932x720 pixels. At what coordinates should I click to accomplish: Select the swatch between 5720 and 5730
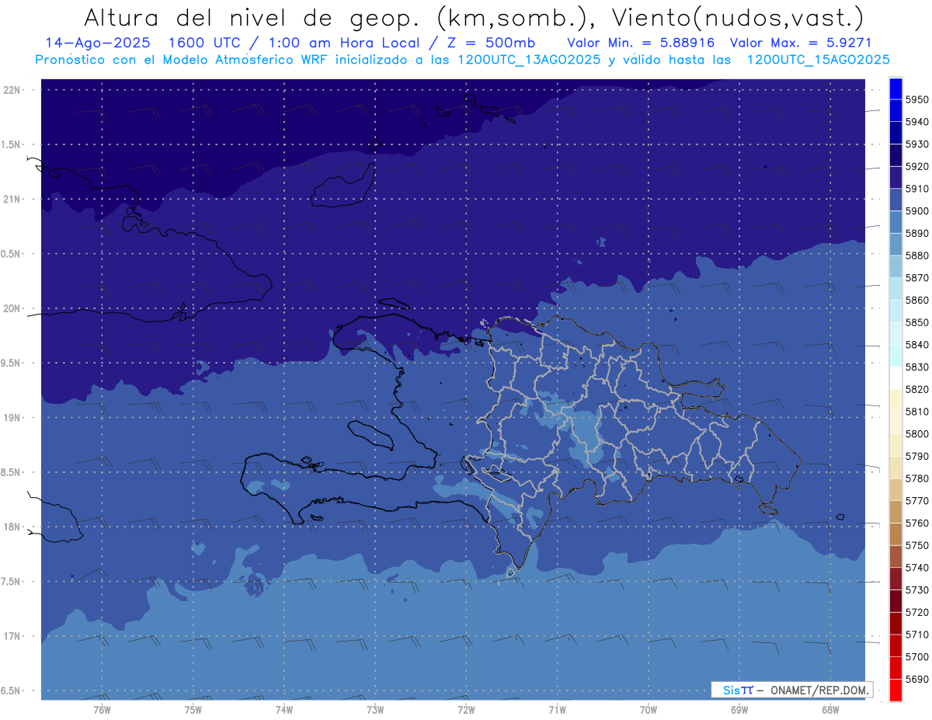tap(895, 601)
